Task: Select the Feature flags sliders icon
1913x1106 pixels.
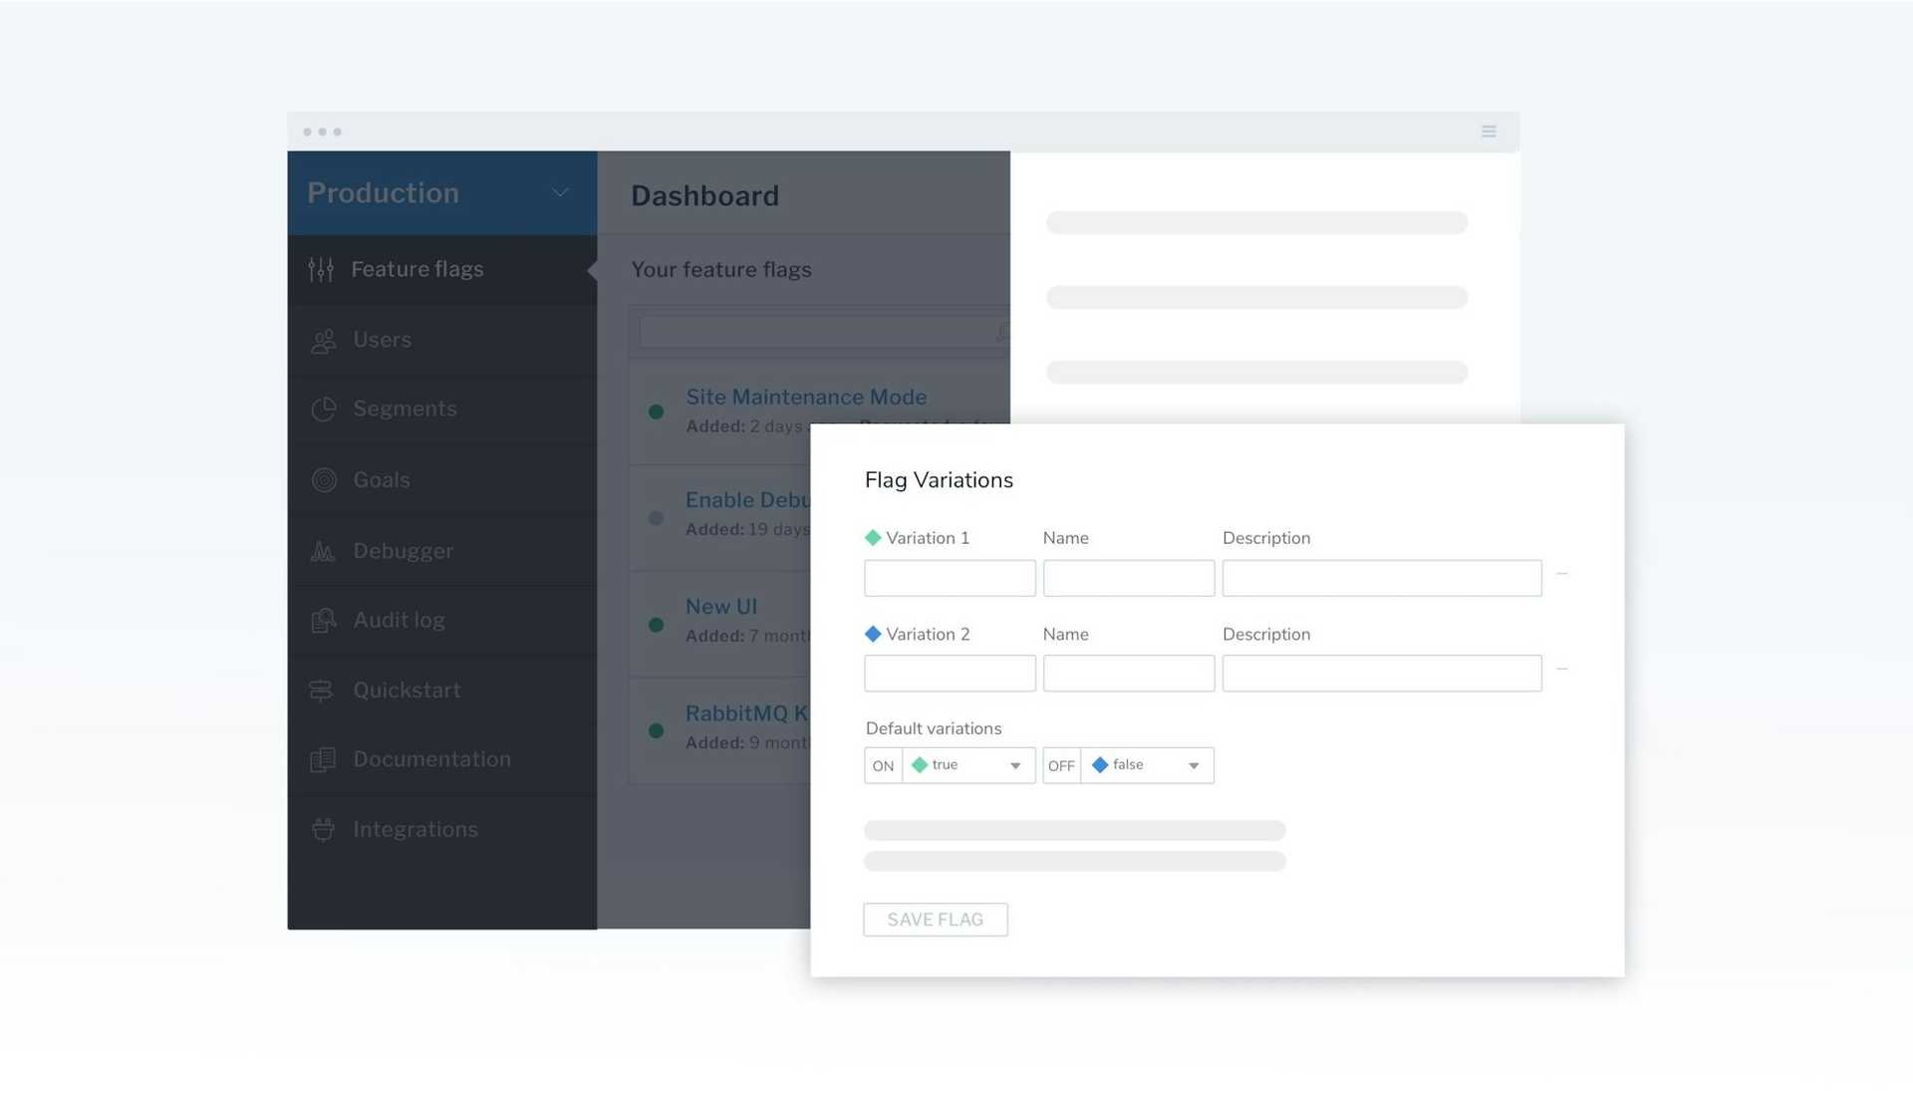Action: (321, 269)
